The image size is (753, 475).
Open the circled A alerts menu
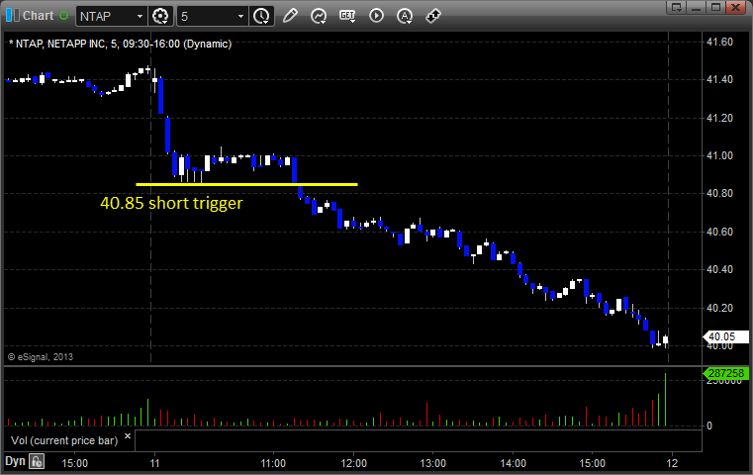point(405,16)
